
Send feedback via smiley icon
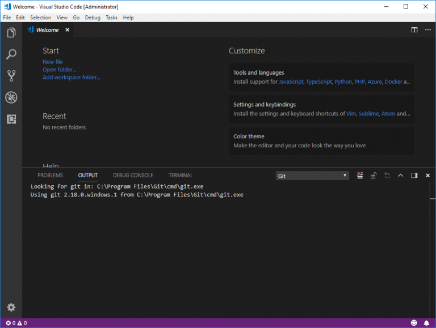pyautogui.click(x=414, y=323)
